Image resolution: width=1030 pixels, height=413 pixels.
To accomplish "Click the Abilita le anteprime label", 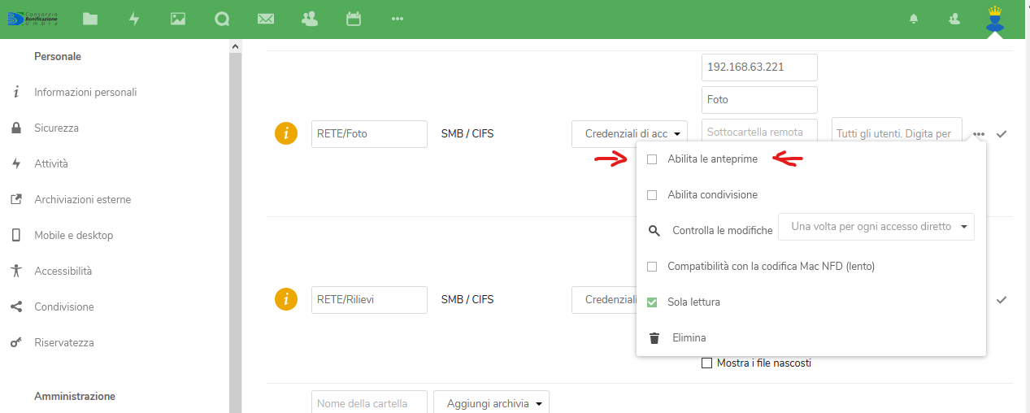I will 712,159.
